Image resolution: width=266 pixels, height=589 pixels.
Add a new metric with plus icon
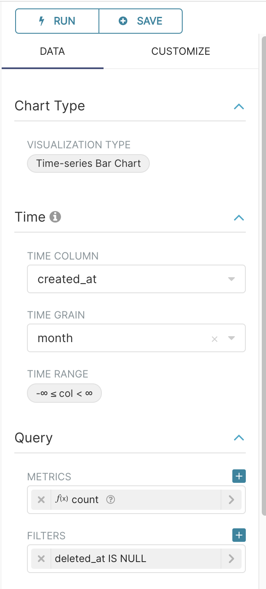point(239,477)
